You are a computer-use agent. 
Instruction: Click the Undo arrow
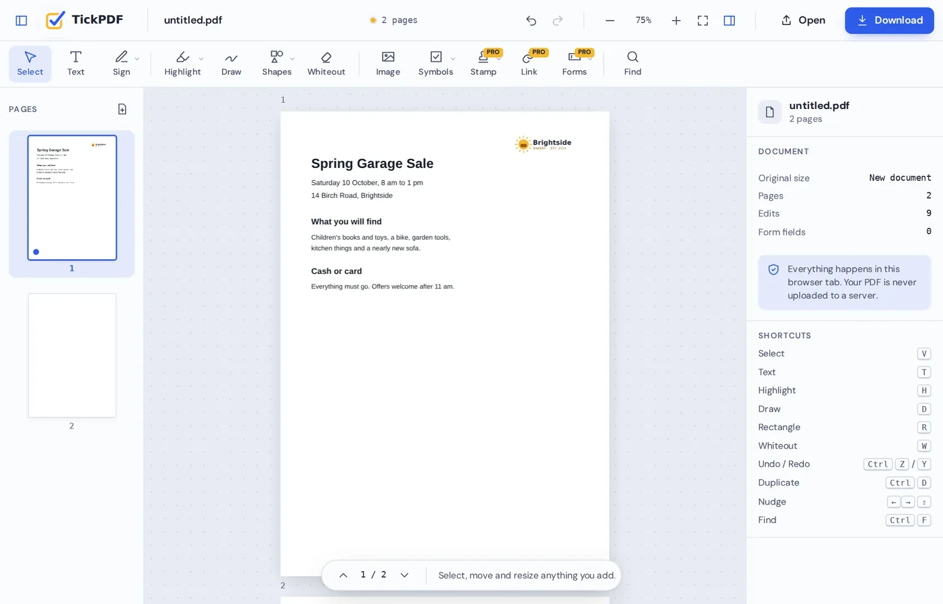point(531,21)
